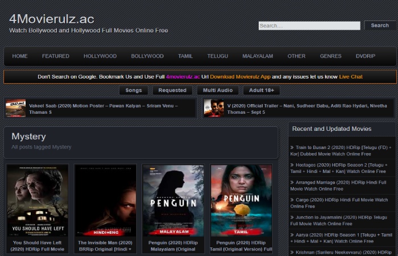The image size is (398, 256).
Task: Click the Multi Audio button
Action: coord(218,90)
